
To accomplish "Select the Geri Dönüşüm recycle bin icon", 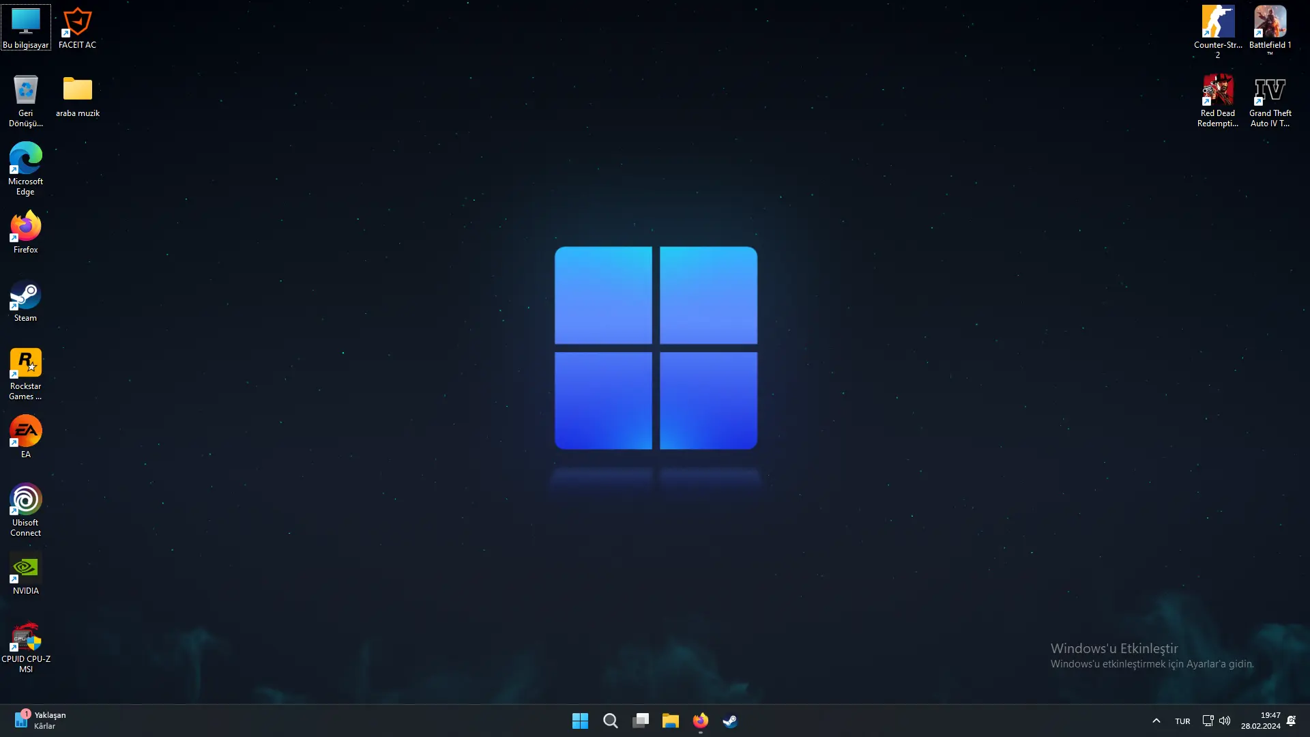I will click(26, 101).
